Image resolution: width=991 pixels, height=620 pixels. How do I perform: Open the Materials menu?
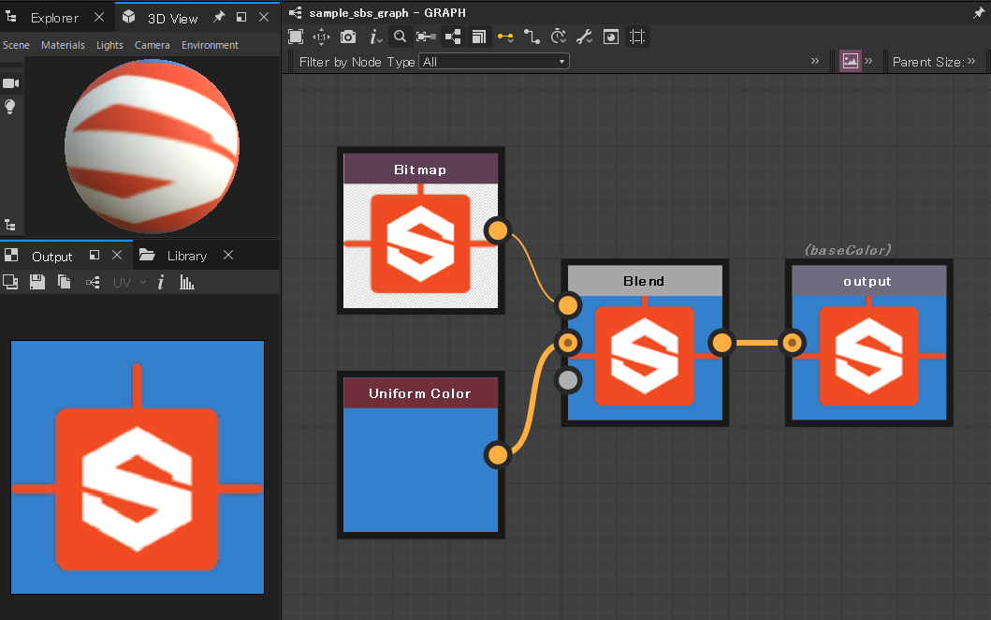click(63, 45)
